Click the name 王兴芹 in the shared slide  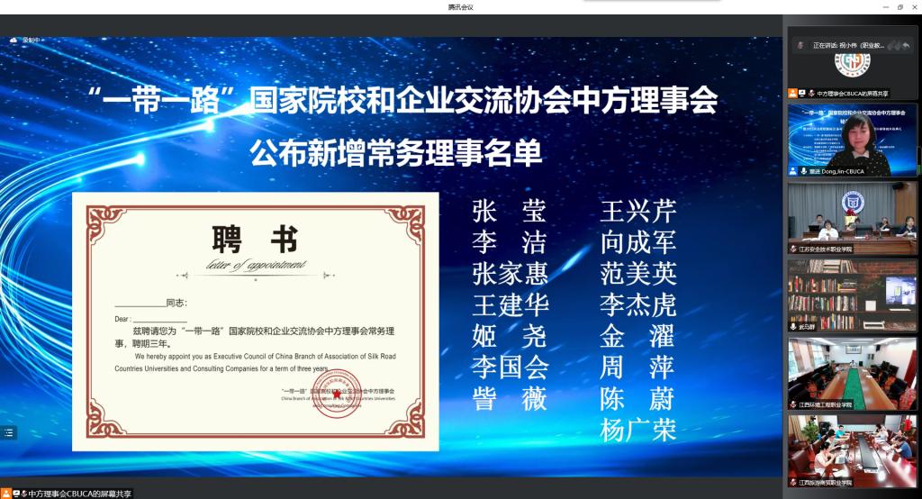pos(638,212)
